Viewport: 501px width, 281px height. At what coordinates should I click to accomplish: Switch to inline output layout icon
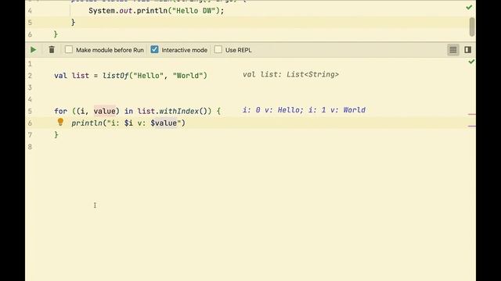(x=453, y=50)
